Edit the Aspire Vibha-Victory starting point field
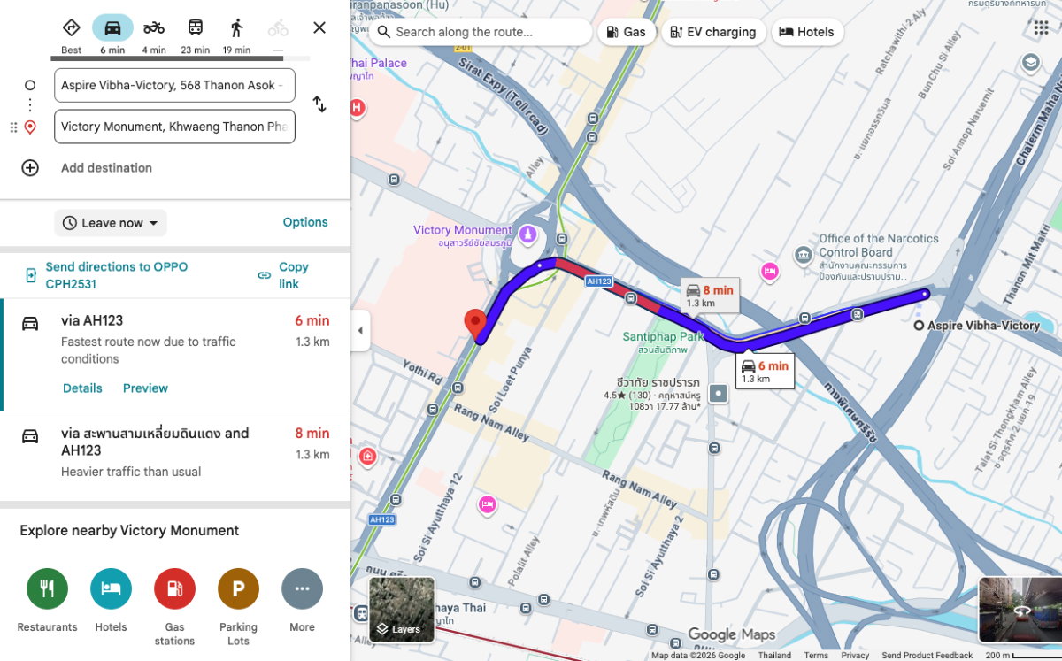This screenshot has height=661, width=1062. [x=174, y=86]
